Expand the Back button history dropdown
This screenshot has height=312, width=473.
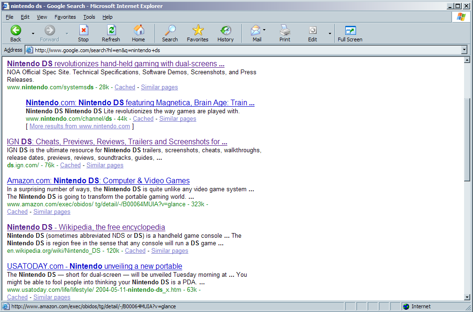click(x=33, y=33)
